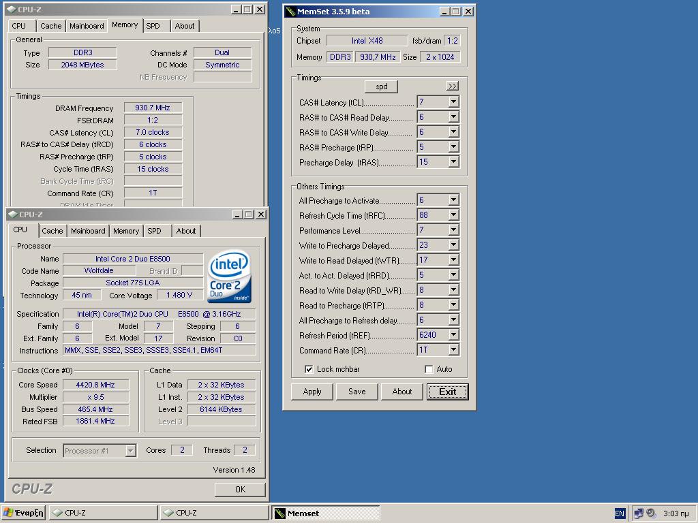Click the Size value 2048 MBytes

(x=82, y=65)
